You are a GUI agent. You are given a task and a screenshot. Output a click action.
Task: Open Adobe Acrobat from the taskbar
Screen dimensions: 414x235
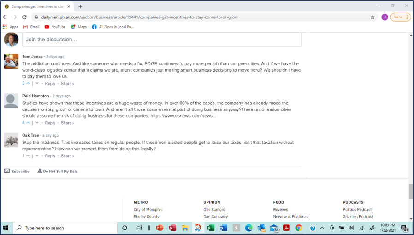point(286,228)
